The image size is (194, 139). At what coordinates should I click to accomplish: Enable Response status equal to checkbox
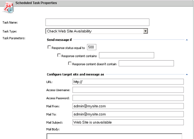tap(49, 47)
